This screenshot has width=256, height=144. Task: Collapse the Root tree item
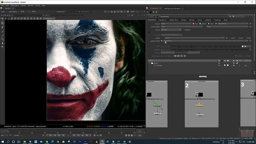(x=149, y=63)
